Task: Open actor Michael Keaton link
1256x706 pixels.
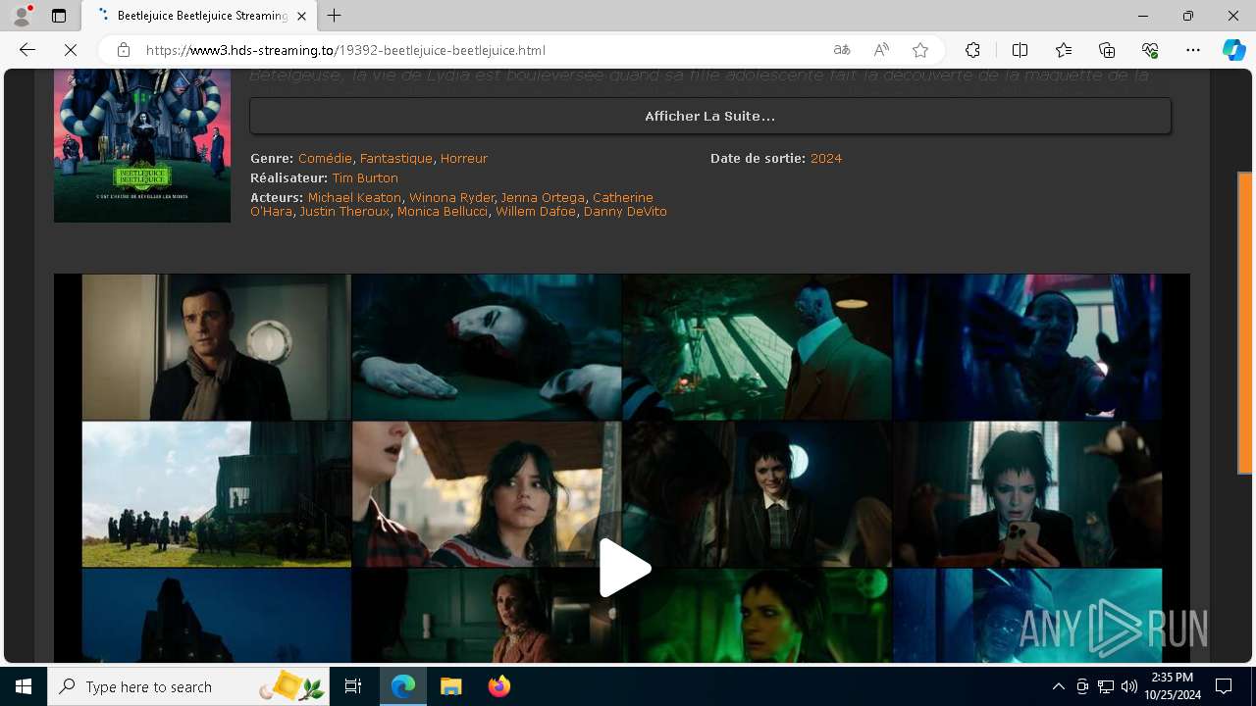Action: tap(354, 197)
